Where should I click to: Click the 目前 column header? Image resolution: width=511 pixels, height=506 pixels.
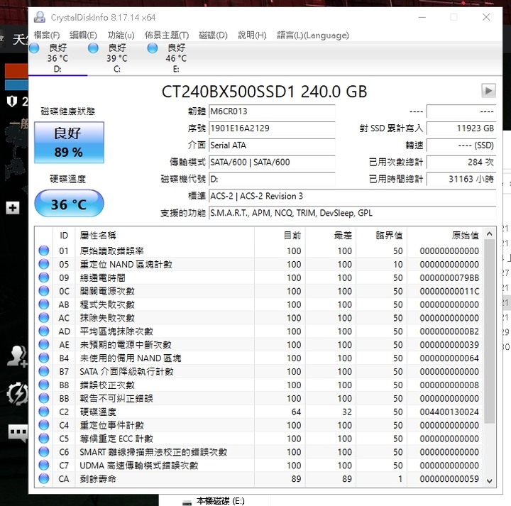[280, 235]
